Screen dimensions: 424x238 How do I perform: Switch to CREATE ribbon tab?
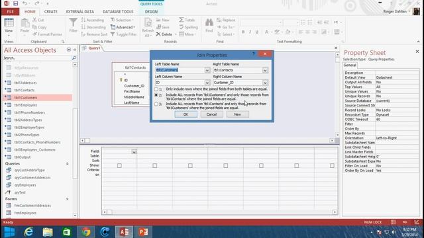(x=50, y=12)
